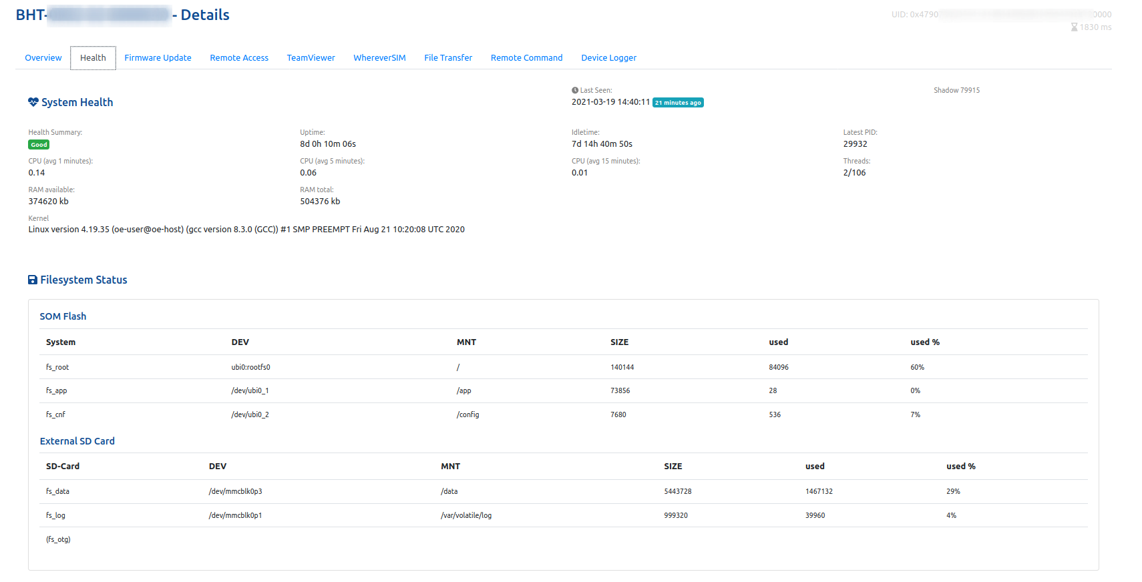Screen dimensions: 1142x582
Task: Switch to Firmware Update tab
Action: click(x=158, y=58)
